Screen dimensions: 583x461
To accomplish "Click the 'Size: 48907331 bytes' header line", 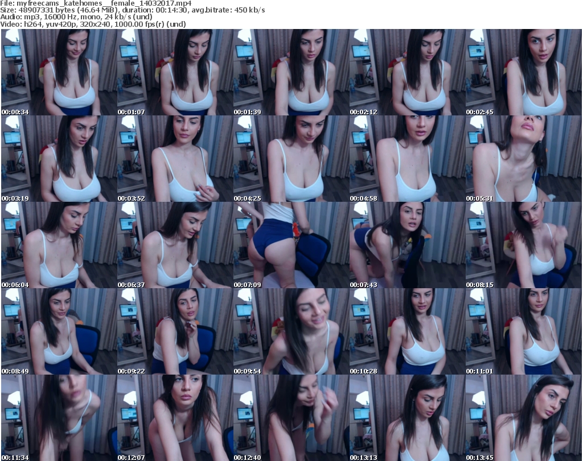I will pos(132,10).
